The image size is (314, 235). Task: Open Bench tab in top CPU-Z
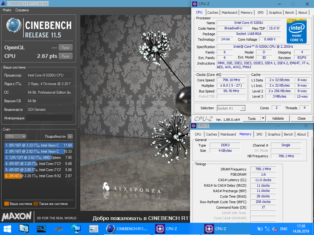pyautogui.click(x=289, y=13)
